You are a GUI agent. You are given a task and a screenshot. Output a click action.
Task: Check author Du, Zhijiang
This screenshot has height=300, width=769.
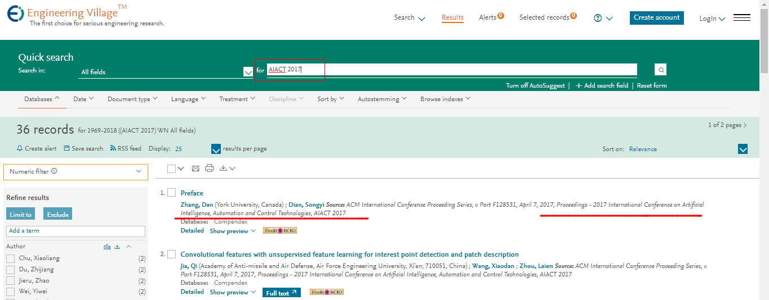pos(10,270)
